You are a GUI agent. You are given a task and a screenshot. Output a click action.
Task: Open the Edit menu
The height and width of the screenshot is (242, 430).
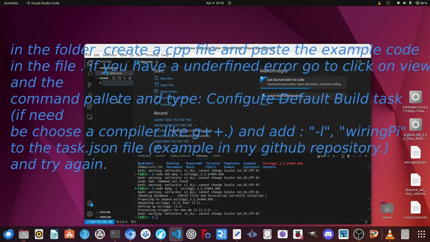click(x=97, y=55)
